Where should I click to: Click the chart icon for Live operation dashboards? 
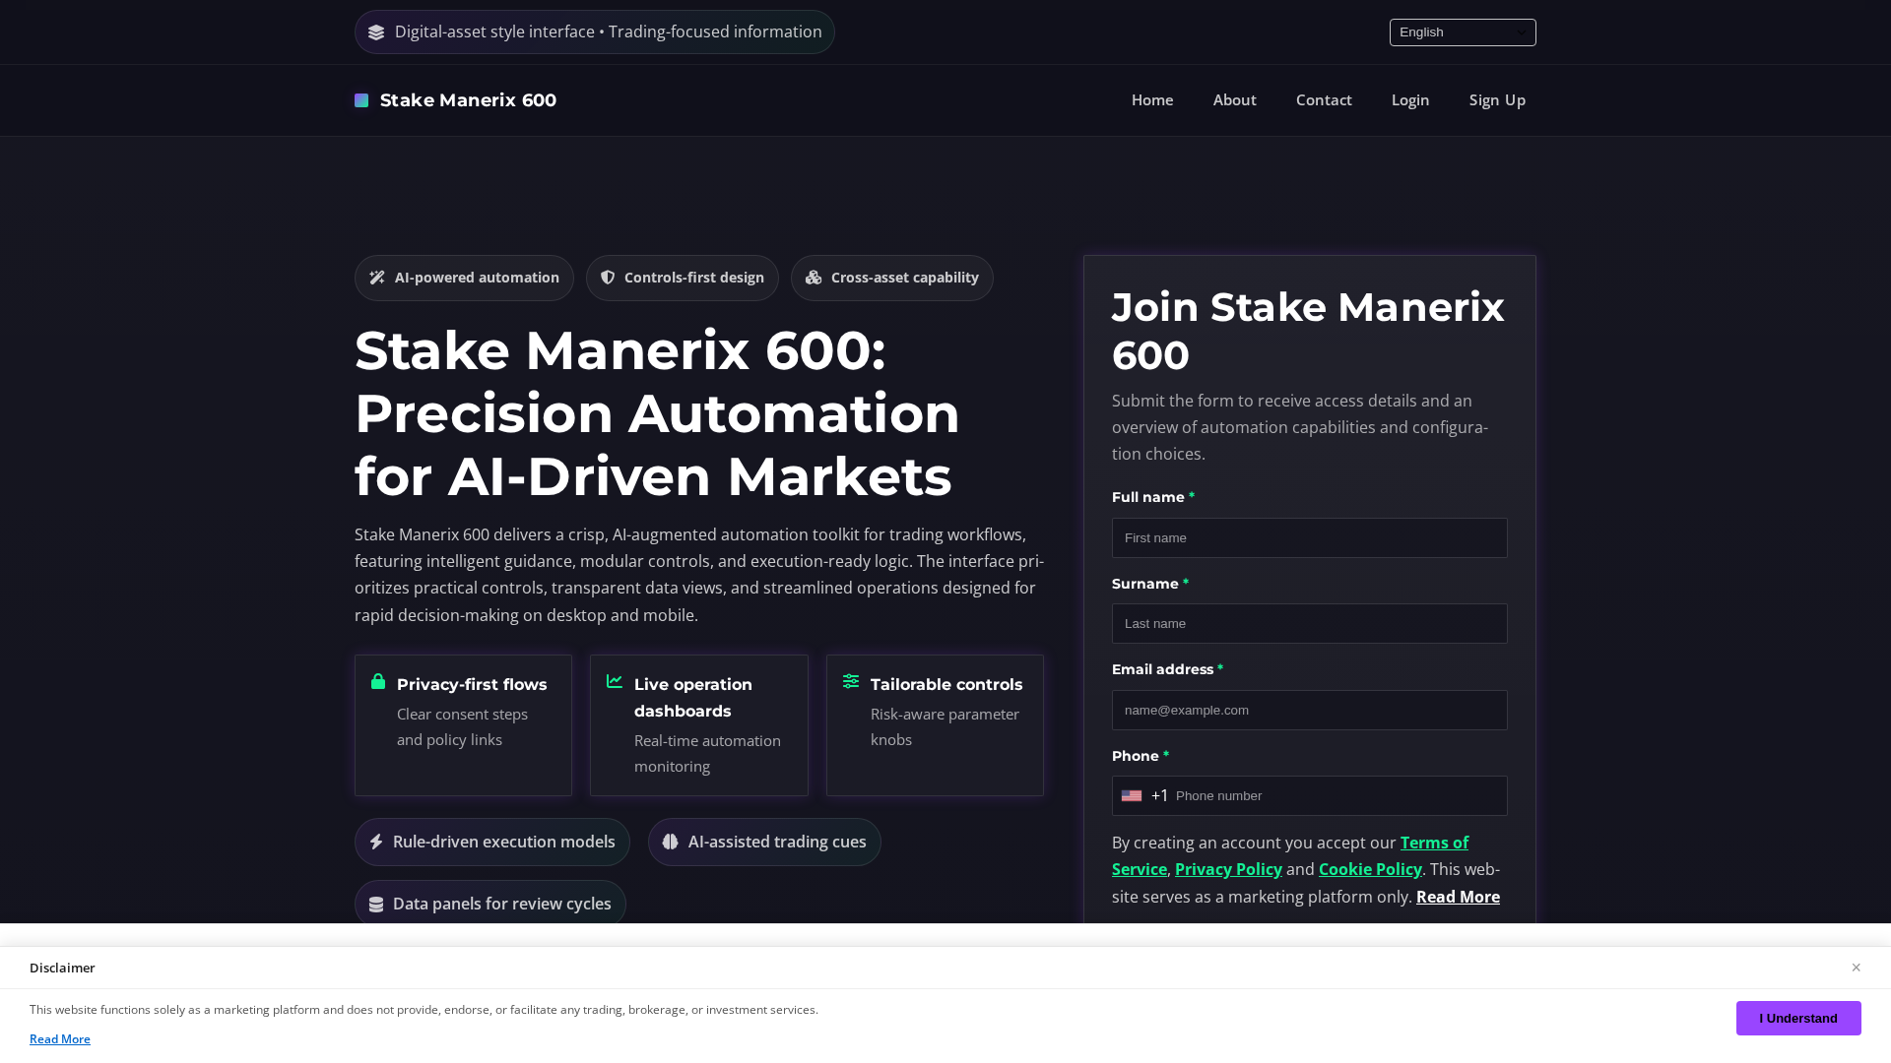(615, 681)
